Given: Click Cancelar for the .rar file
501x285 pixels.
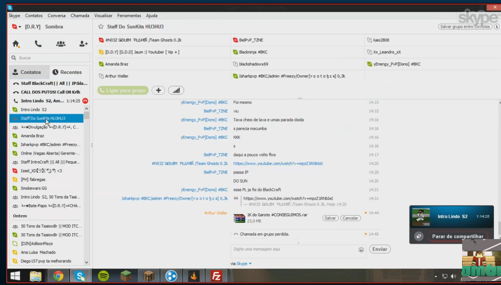Looking at the screenshot, I should [x=351, y=218].
